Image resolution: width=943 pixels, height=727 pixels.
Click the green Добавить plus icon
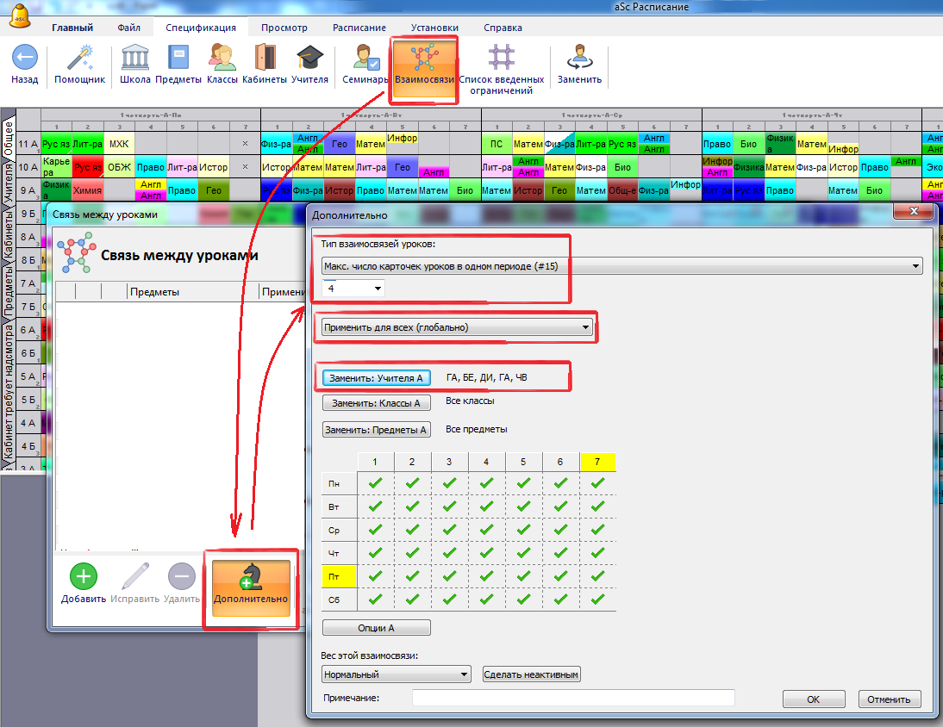coord(83,576)
